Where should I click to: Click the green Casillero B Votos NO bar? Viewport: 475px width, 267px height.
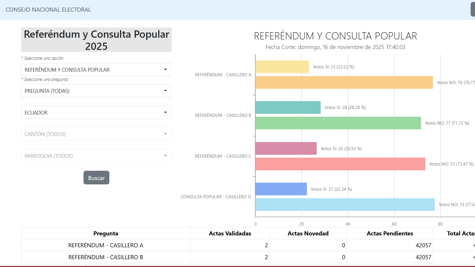(x=338, y=123)
